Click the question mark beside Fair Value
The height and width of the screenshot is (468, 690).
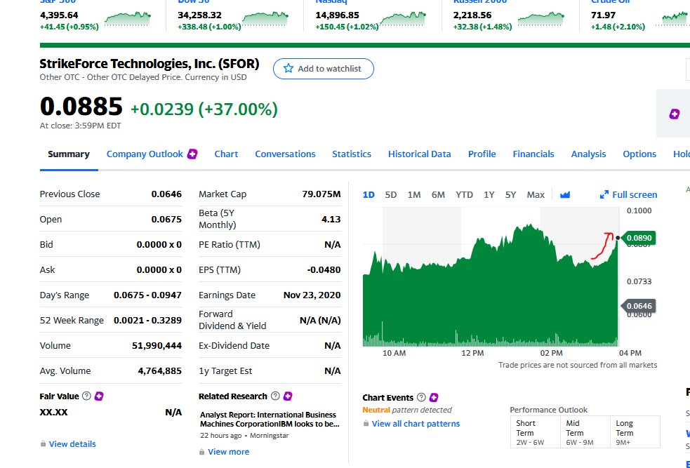tap(87, 396)
